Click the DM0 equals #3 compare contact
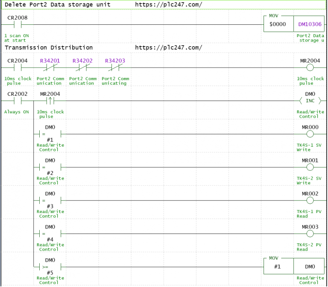 (50, 201)
